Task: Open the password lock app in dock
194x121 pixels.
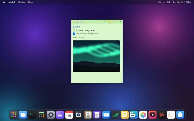Action: pos(134,115)
